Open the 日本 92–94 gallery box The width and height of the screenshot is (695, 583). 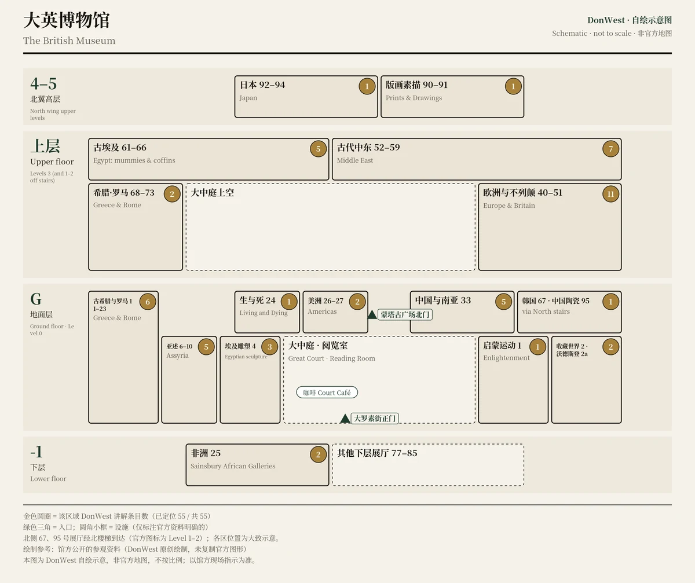306,97
